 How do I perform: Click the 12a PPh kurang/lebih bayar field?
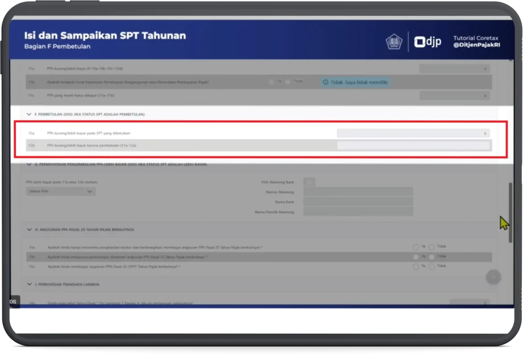pyautogui.click(x=413, y=134)
